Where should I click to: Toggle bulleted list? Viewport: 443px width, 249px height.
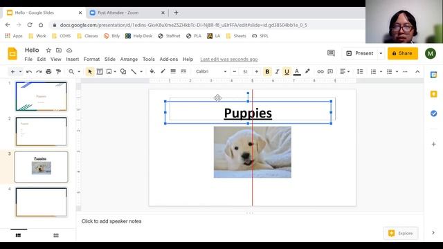pos(389,72)
